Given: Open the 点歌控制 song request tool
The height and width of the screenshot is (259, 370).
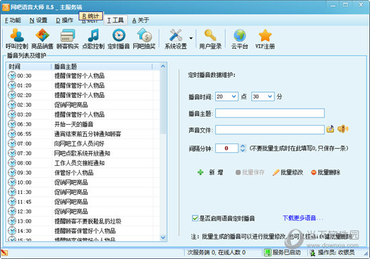Looking at the screenshot, I should click(x=94, y=39).
